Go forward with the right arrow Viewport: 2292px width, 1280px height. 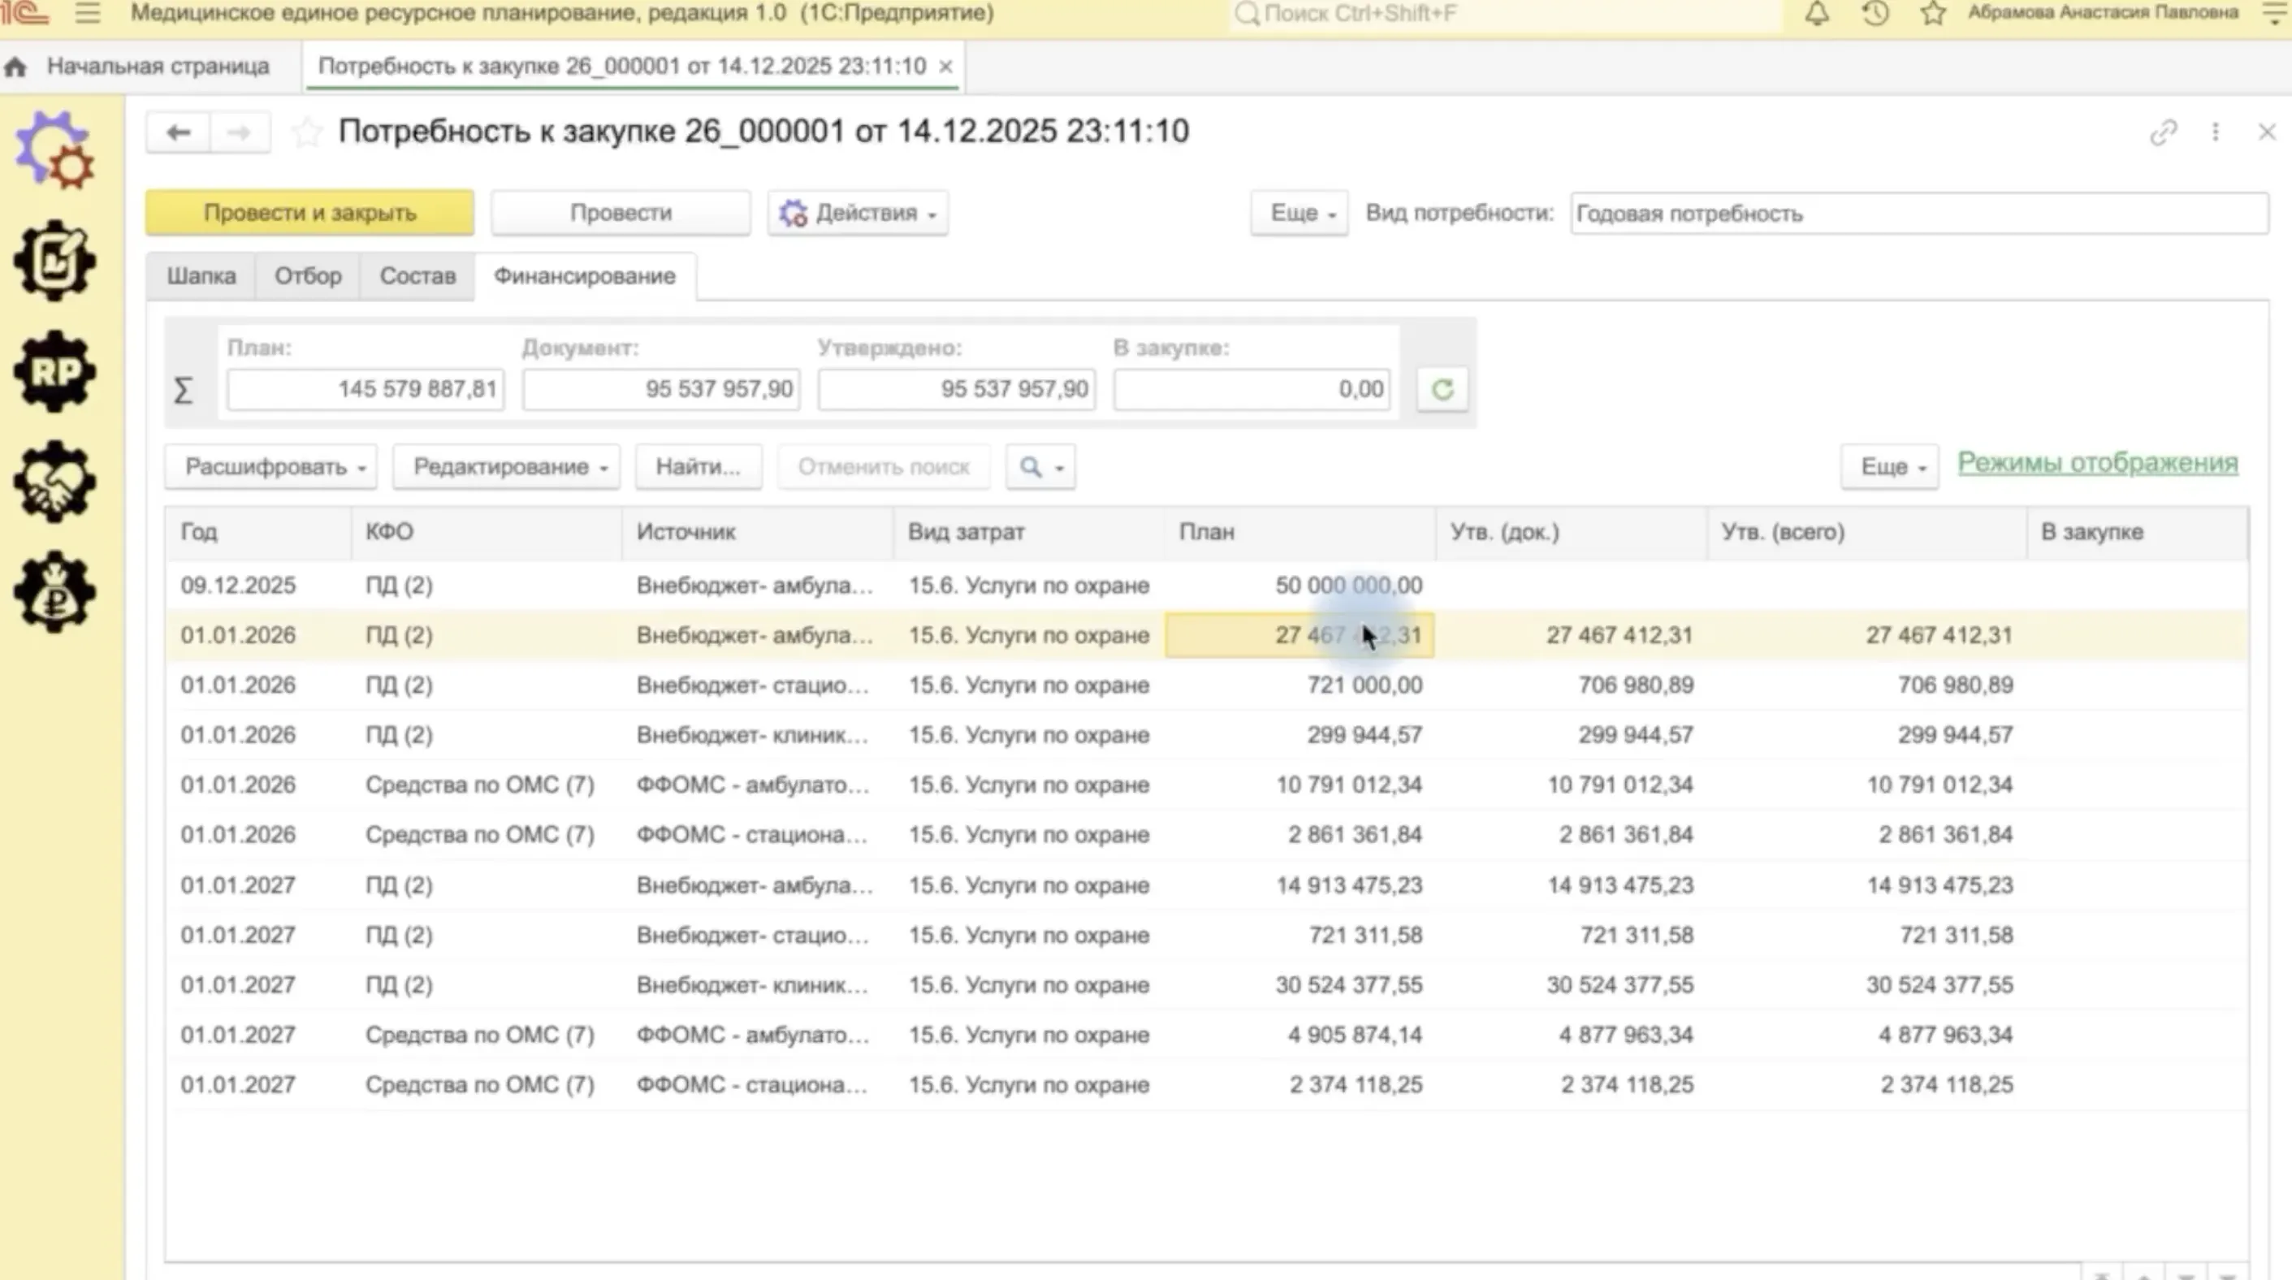click(x=239, y=132)
